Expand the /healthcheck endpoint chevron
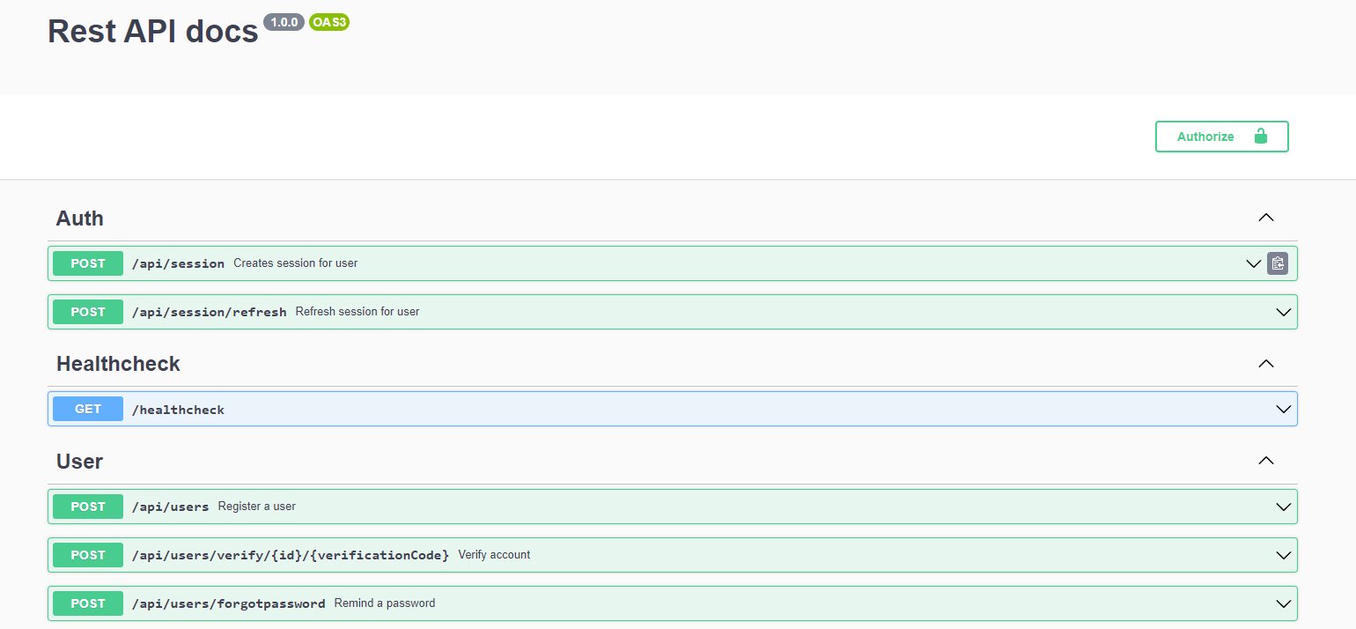 (1283, 409)
